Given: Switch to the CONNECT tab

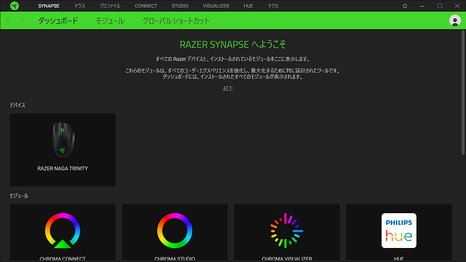Looking at the screenshot, I should coord(146,6).
